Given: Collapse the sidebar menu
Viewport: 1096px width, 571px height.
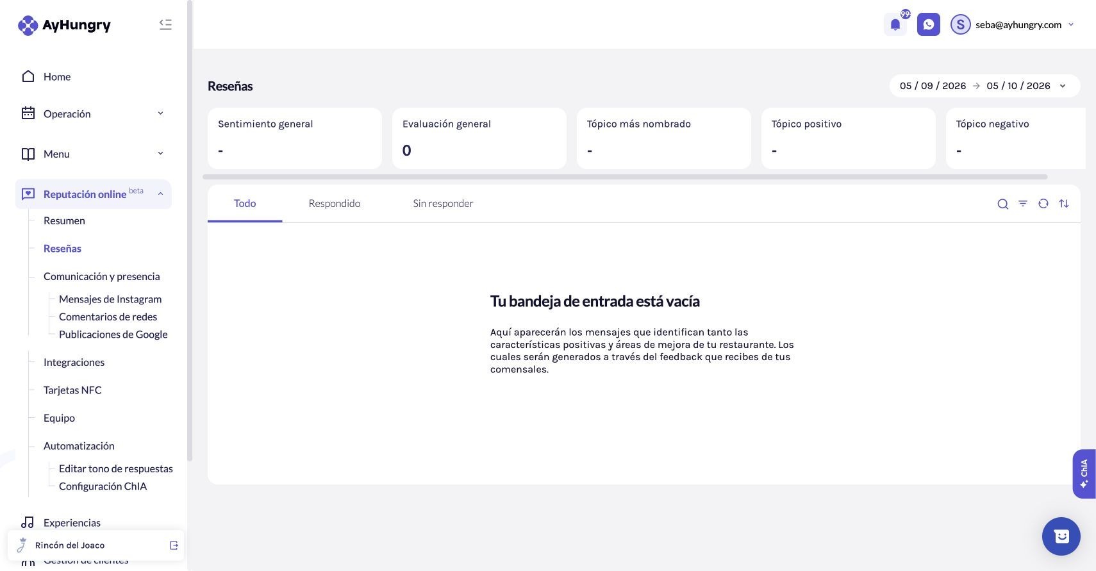Looking at the screenshot, I should coord(165,24).
